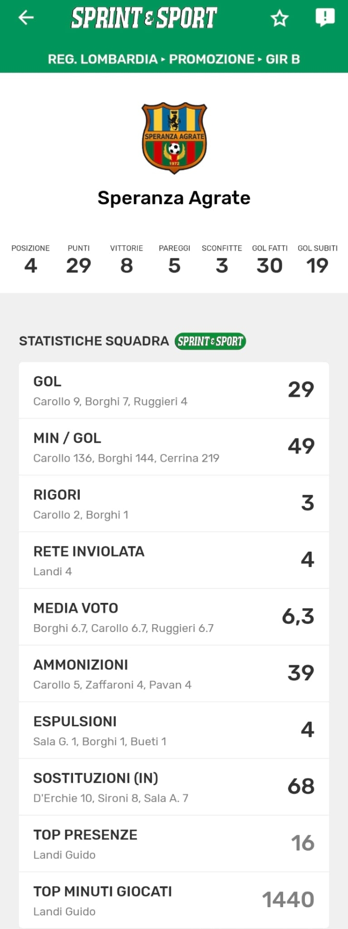Image resolution: width=348 pixels, height=929 pixels.
Task: Tap the RETE INVIOLATA row
Action: 174,560
